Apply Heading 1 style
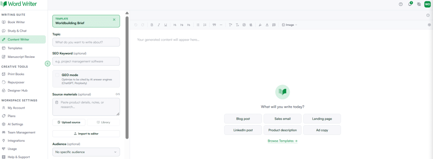Screen dimensions: 433x159 (175, 25)
